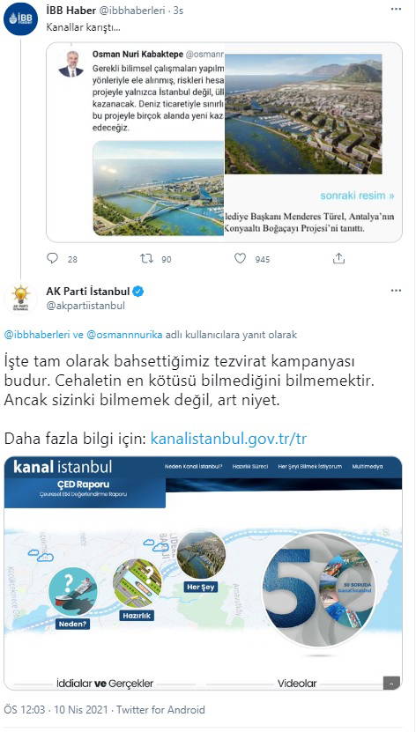Click the share icon under İBB Haber tweet

tap(338, 258)
